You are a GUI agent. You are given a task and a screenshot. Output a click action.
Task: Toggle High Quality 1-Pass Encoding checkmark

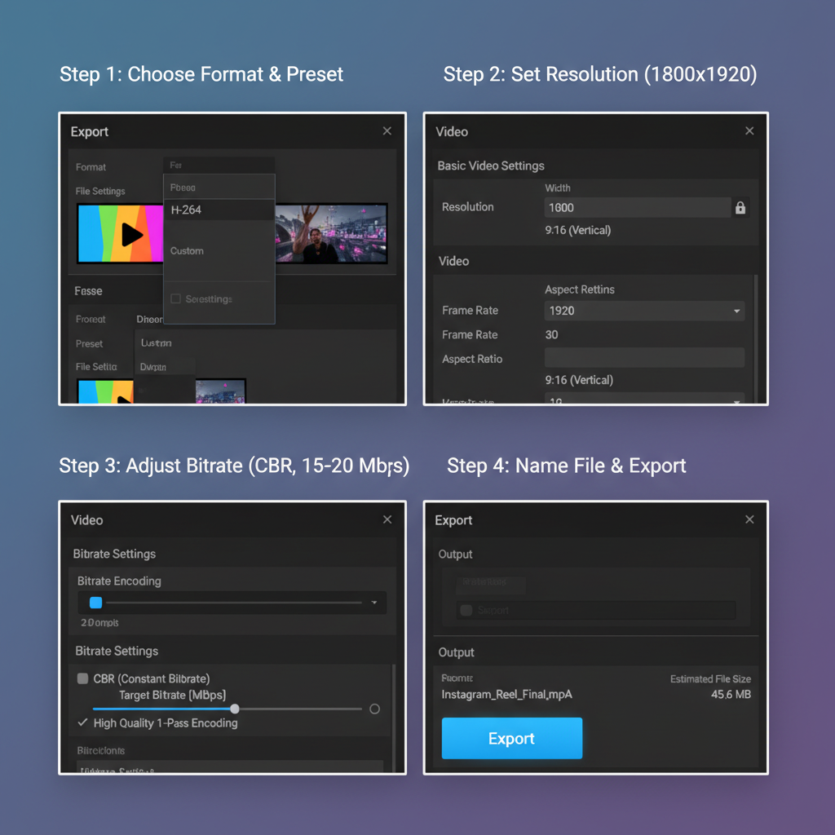coord(82,722)
